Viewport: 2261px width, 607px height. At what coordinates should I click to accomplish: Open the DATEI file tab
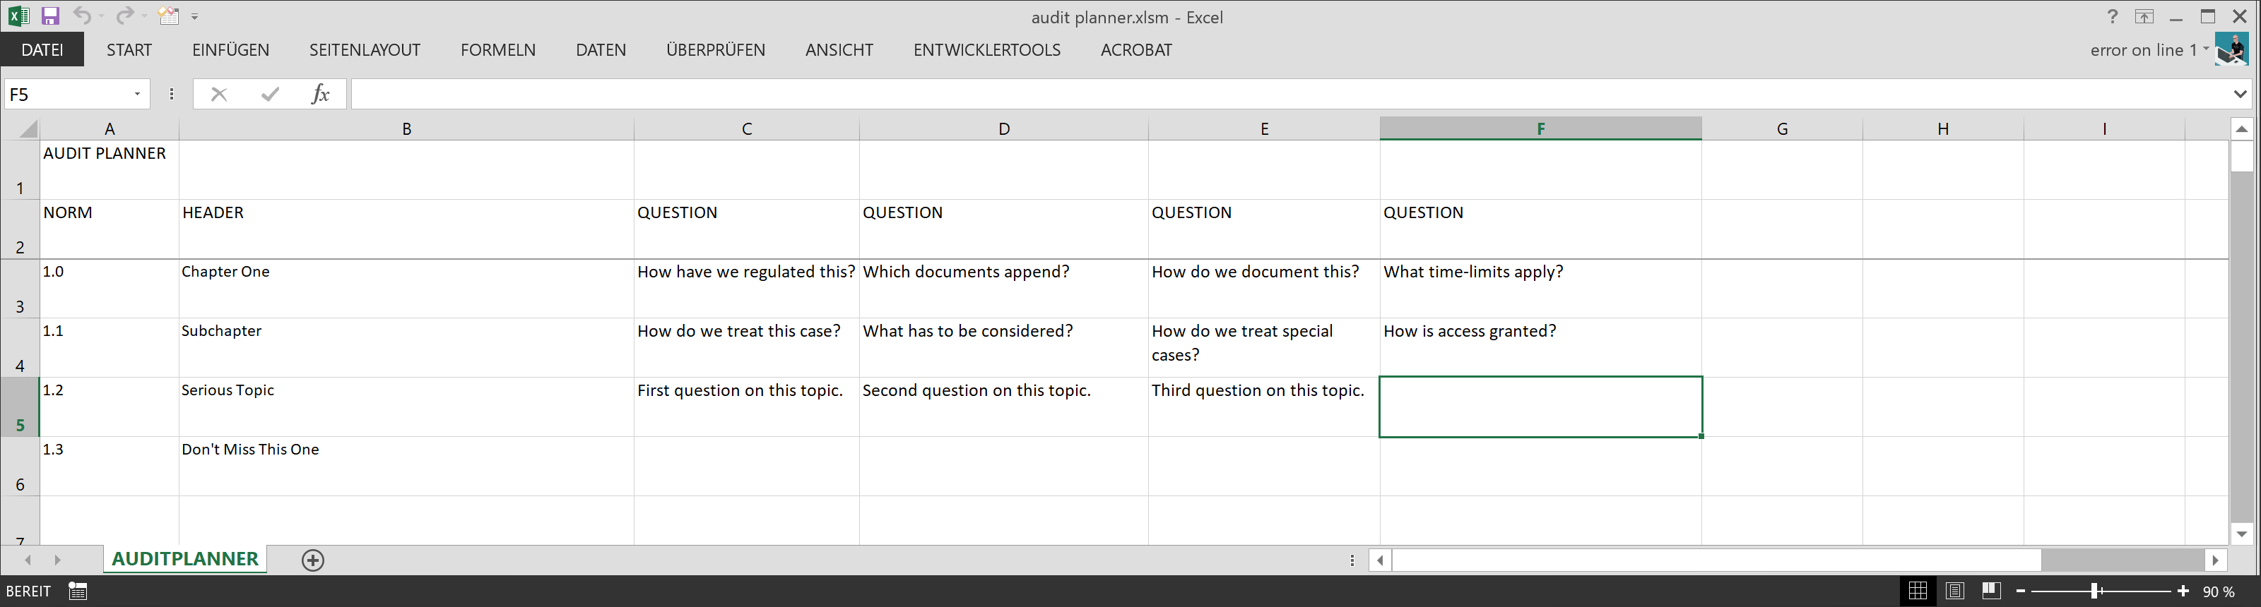42,50
